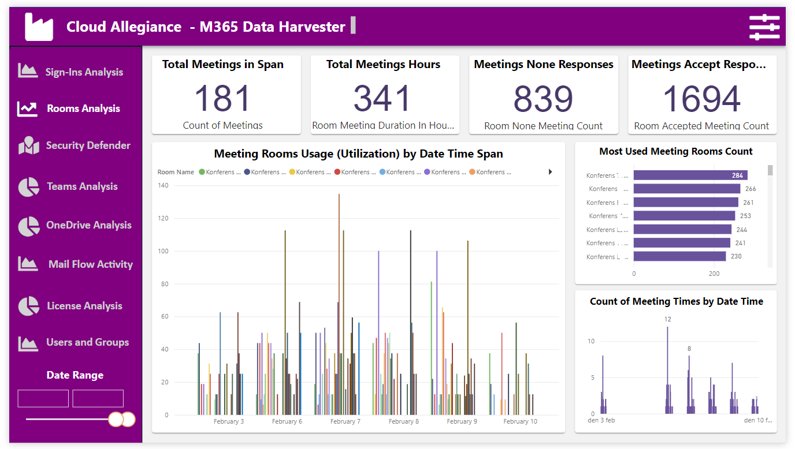Click the Security Defender map icon
The height and width of the screenshot is (449, 795).
click(28, 146)
